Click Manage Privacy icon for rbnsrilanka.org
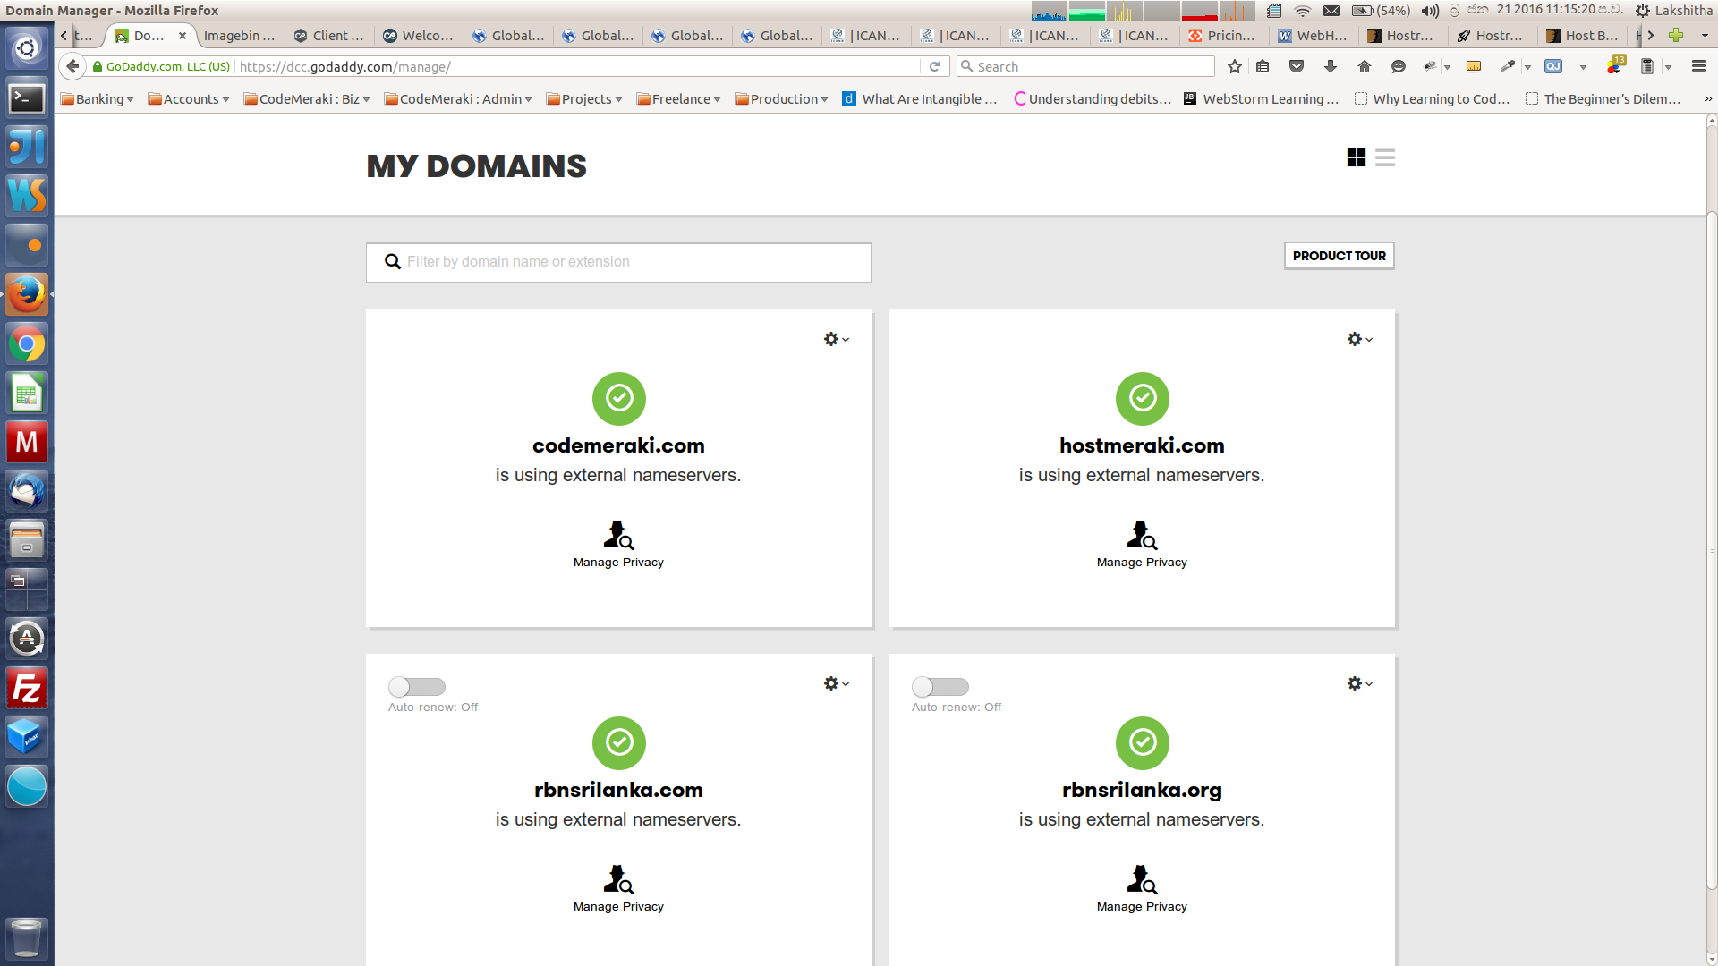Viewport: 1718px width, 966px height. tap(1142, 879)
